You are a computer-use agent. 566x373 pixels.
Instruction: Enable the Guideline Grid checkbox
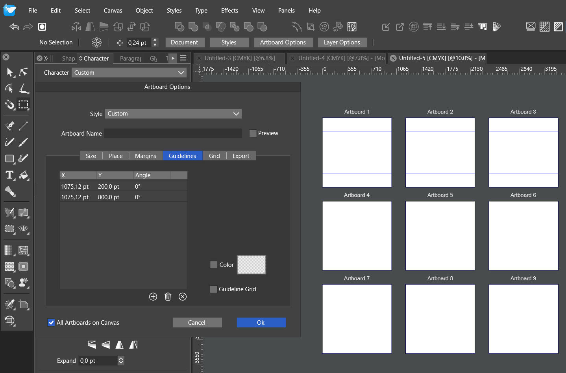tap(214, 289)
